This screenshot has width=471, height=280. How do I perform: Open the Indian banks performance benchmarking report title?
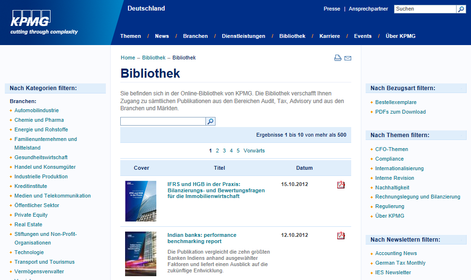click(x=202, y=238)
